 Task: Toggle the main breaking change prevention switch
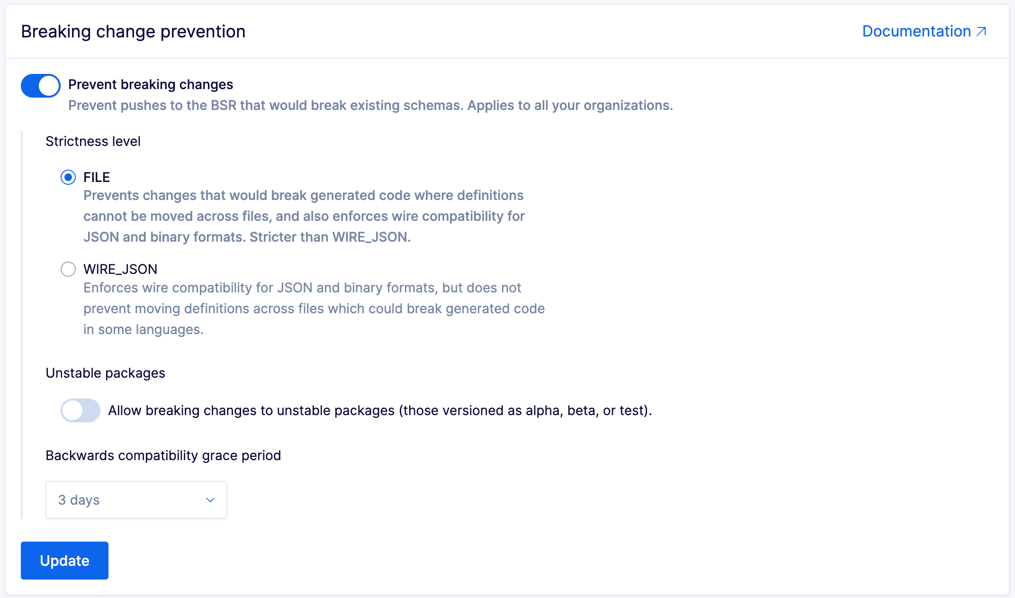click(40, 84)
